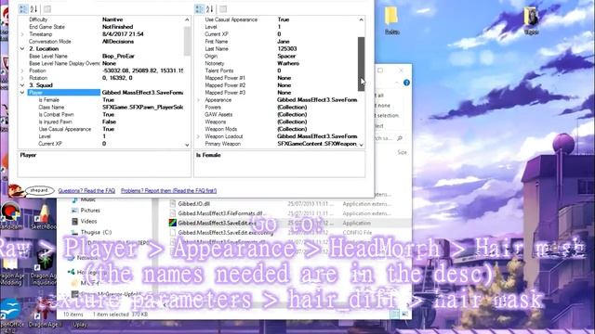Click the Notoriety value Warhero
Screen dimensions: 595x334
[288, 63]
